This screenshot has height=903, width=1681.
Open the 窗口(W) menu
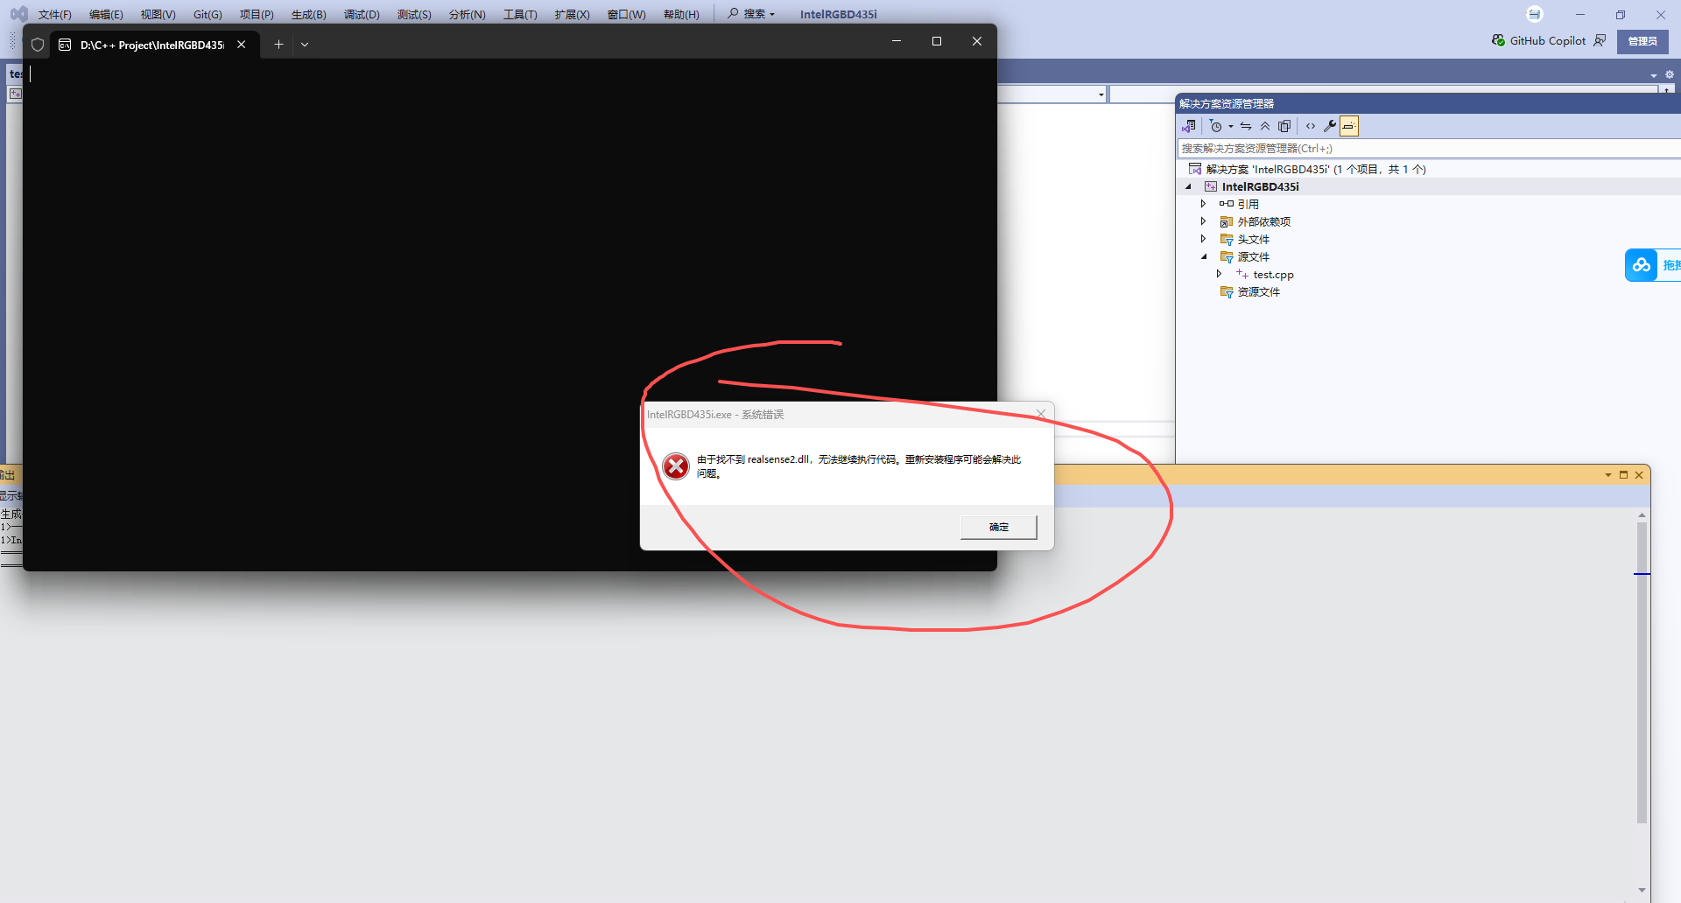pyautogui.click(x=626, y=14)
